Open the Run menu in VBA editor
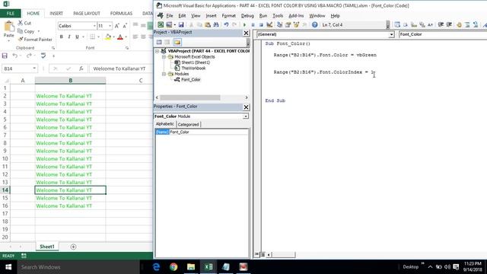The image size is (487, 274). 263,16
